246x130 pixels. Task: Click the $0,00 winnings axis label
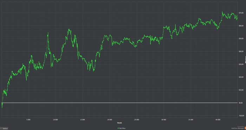pyautogui.click(x=241, y=103)
